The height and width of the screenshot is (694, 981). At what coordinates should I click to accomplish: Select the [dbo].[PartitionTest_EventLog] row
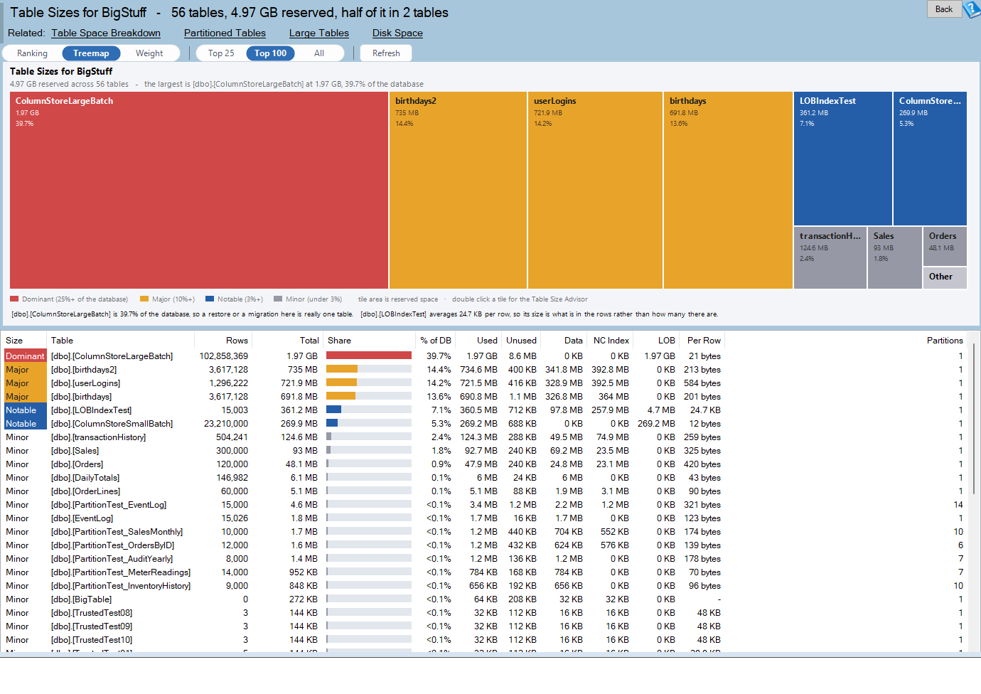[485, 505]
